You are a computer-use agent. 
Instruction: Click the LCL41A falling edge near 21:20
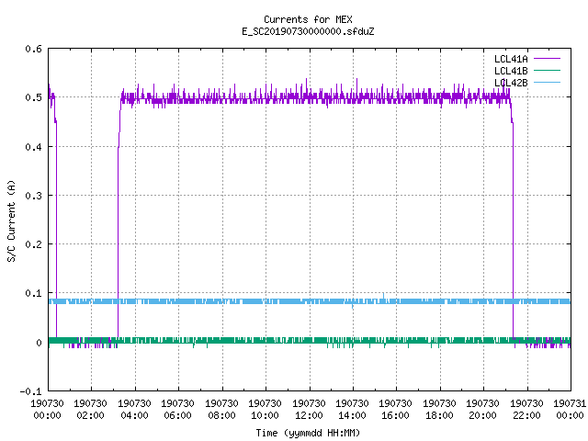pyautogui.click(x=513, y=229)
